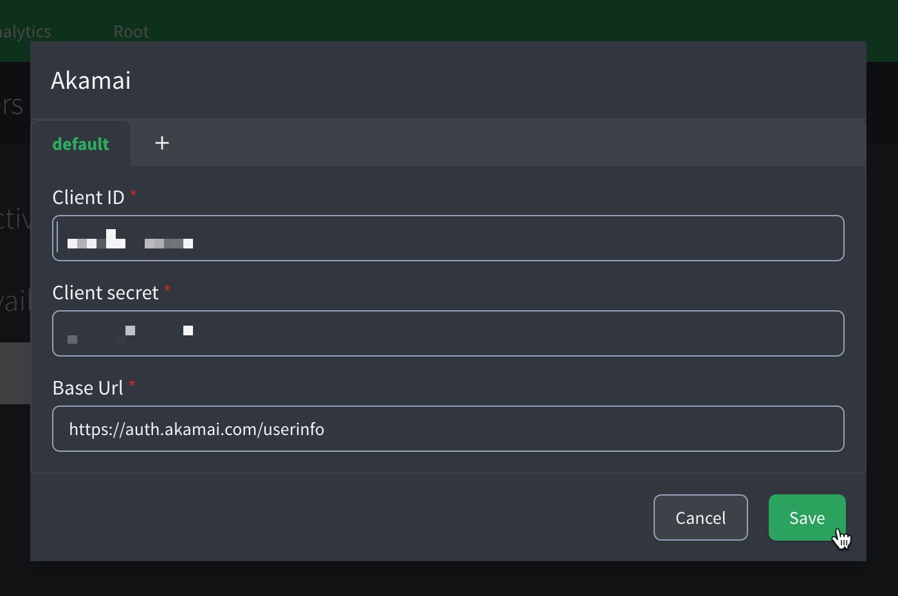898x596 pixels.
Task: Save the Akamai settings
Action: [x=807, y=517]
